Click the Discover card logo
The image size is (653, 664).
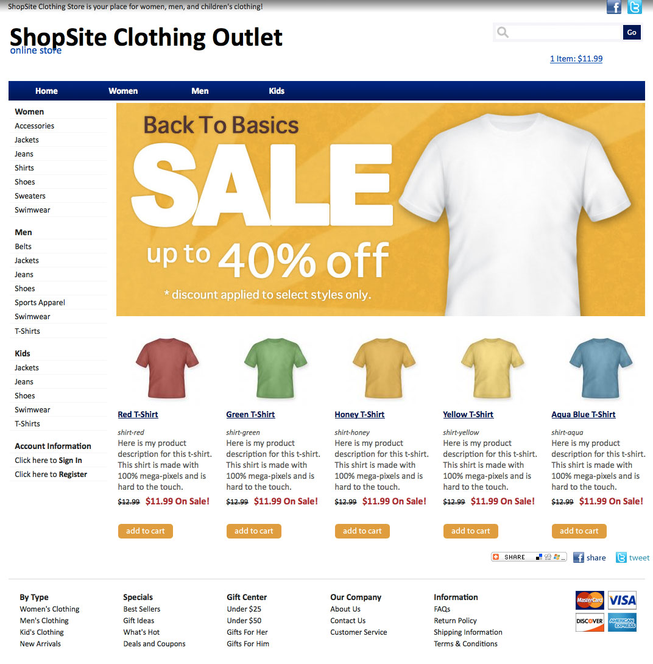pos(590,621)
